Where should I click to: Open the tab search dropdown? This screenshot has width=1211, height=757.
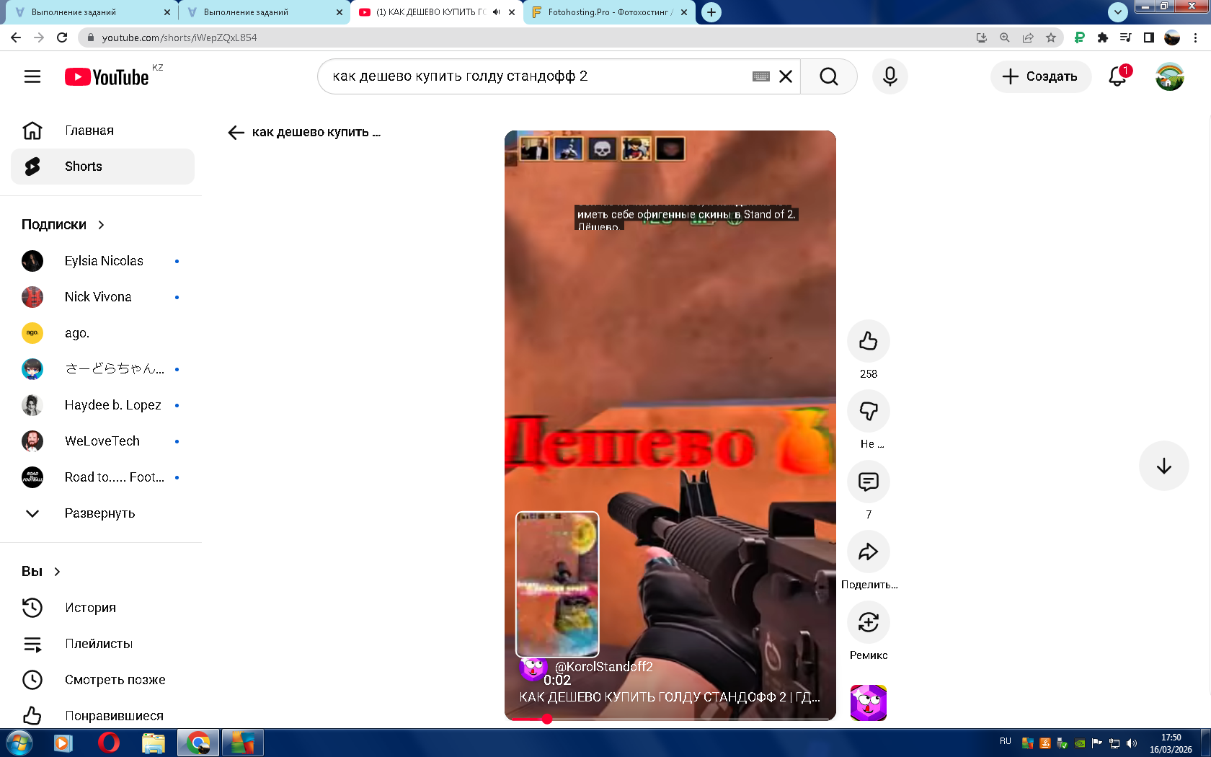click(x=1118, y=12)
